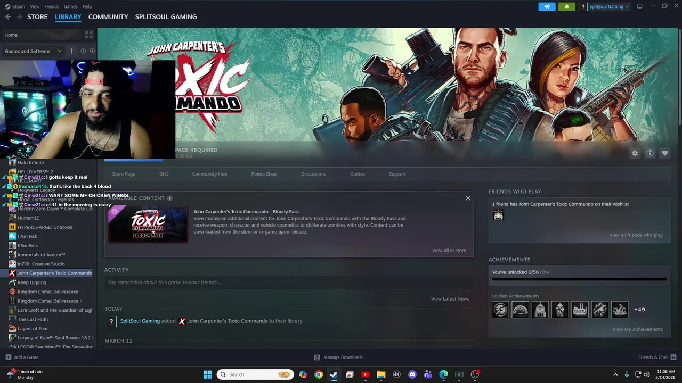
Task: Add game to favorites heart icon
Action: coord(665,153)
